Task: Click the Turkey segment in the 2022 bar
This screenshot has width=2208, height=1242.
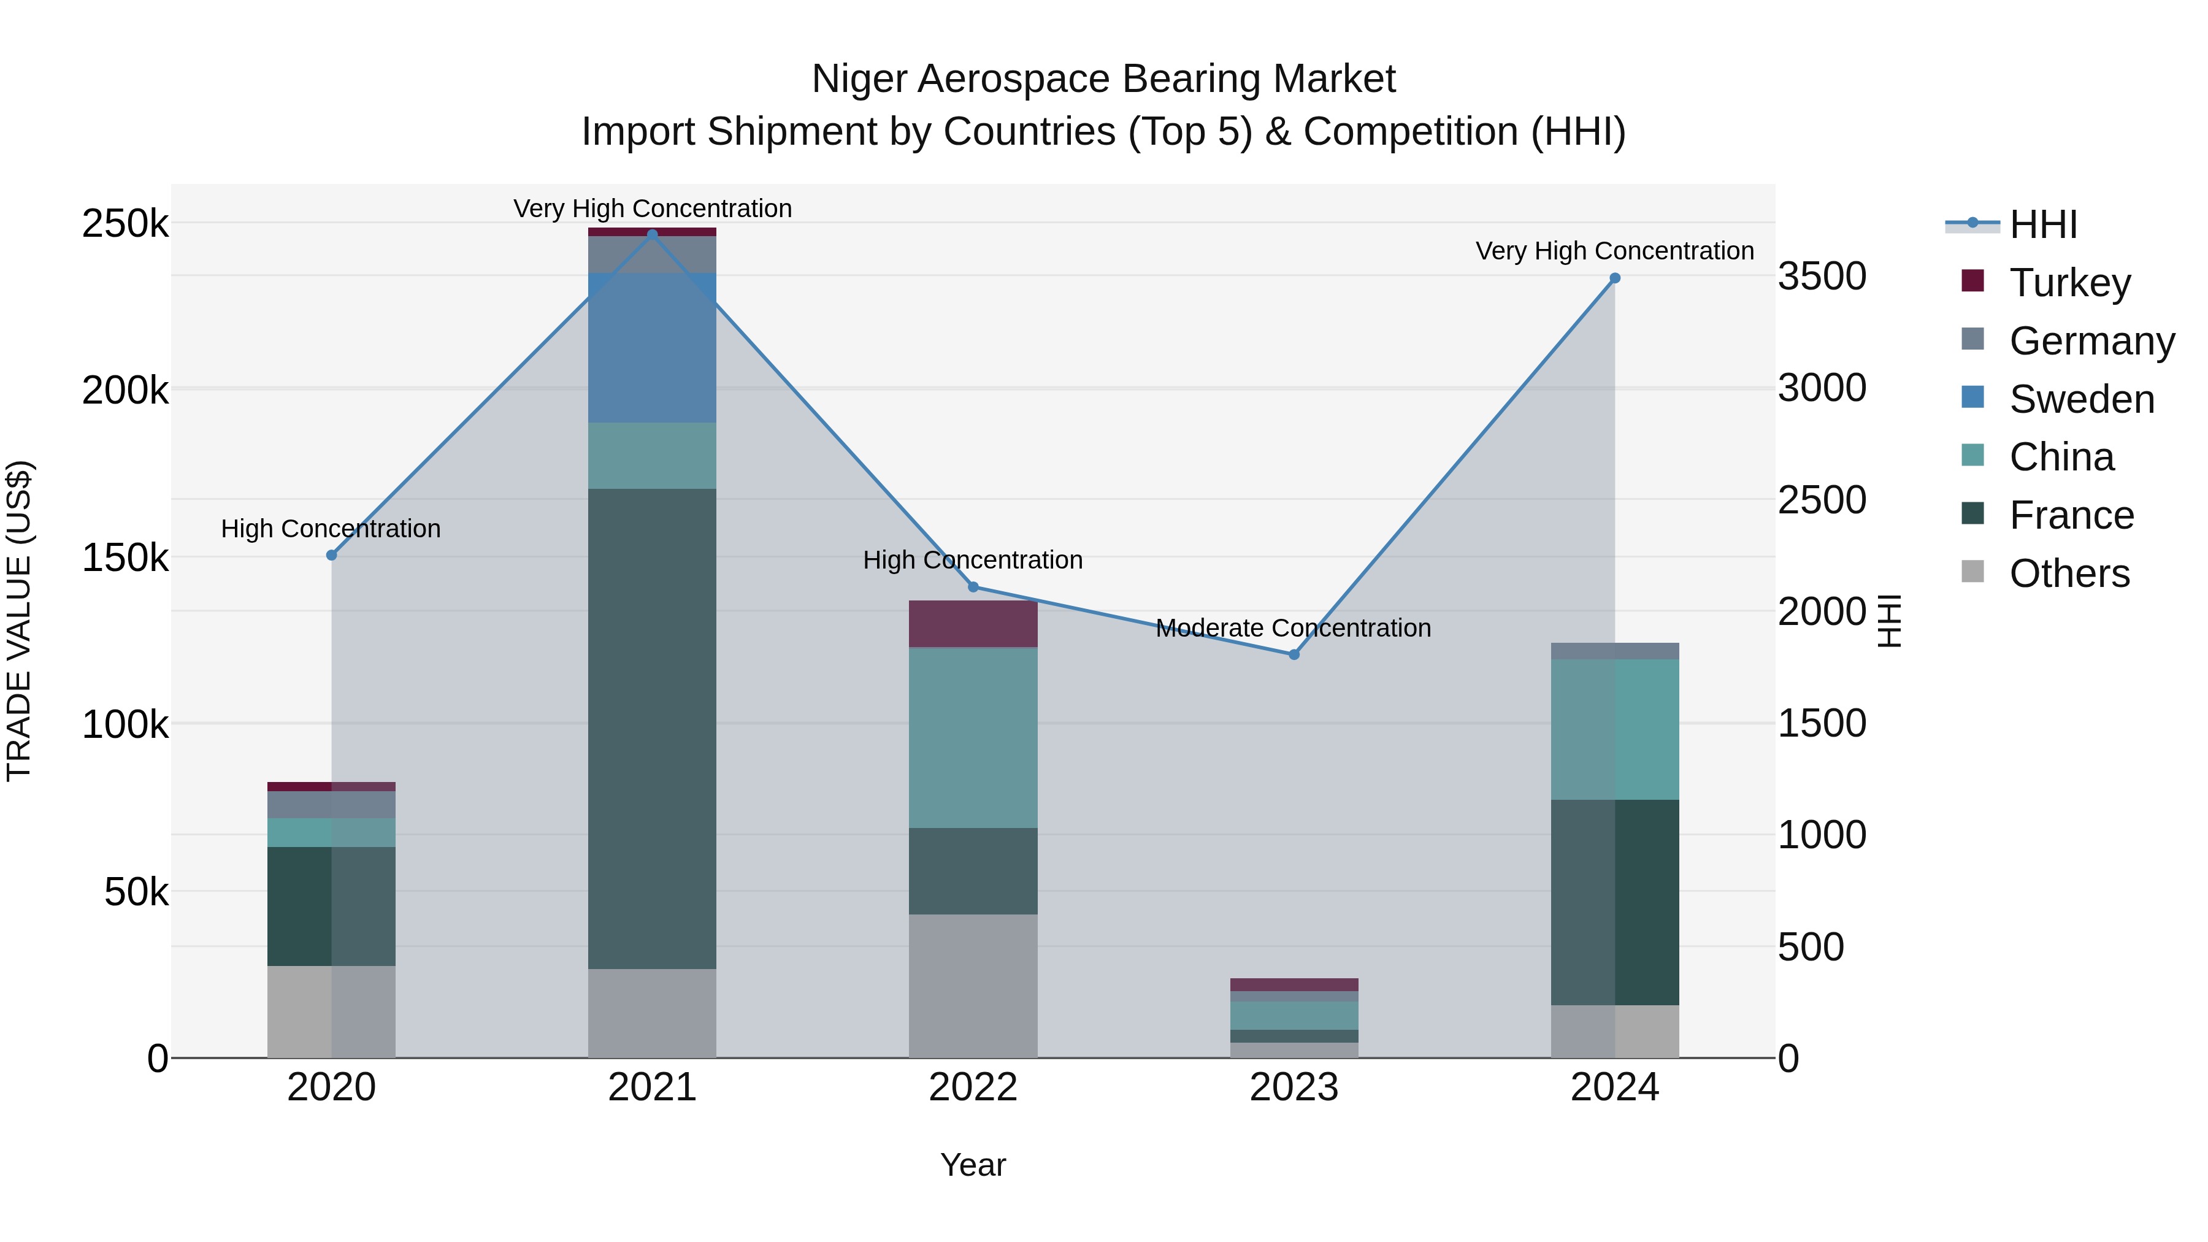Action: 973,624
